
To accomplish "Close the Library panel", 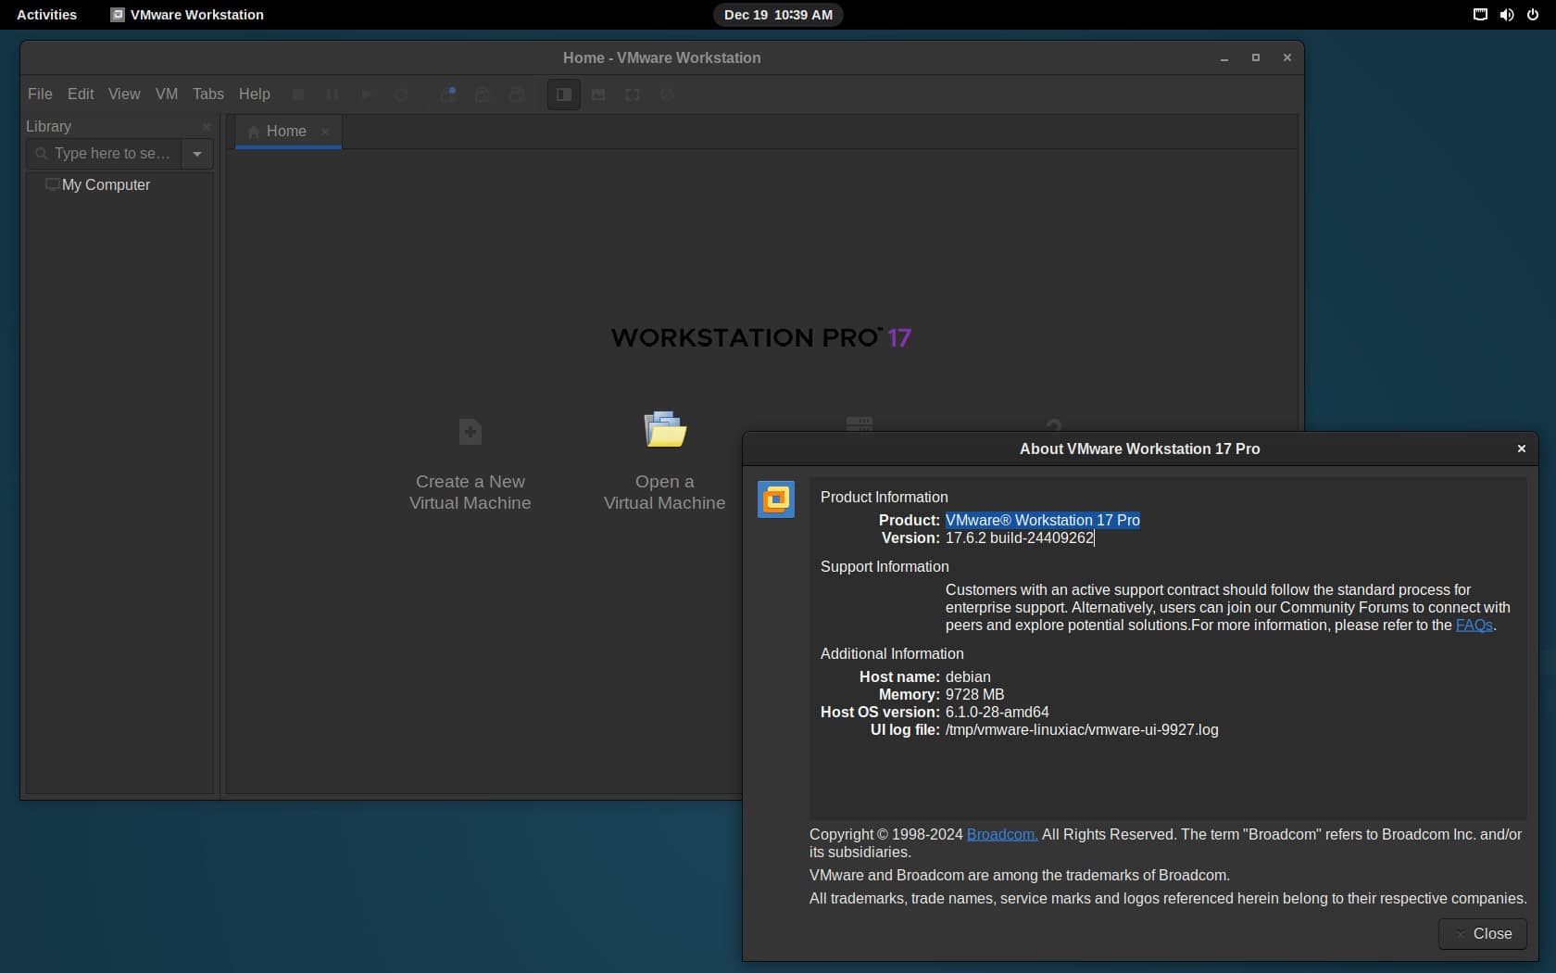I will pos(207,127).
